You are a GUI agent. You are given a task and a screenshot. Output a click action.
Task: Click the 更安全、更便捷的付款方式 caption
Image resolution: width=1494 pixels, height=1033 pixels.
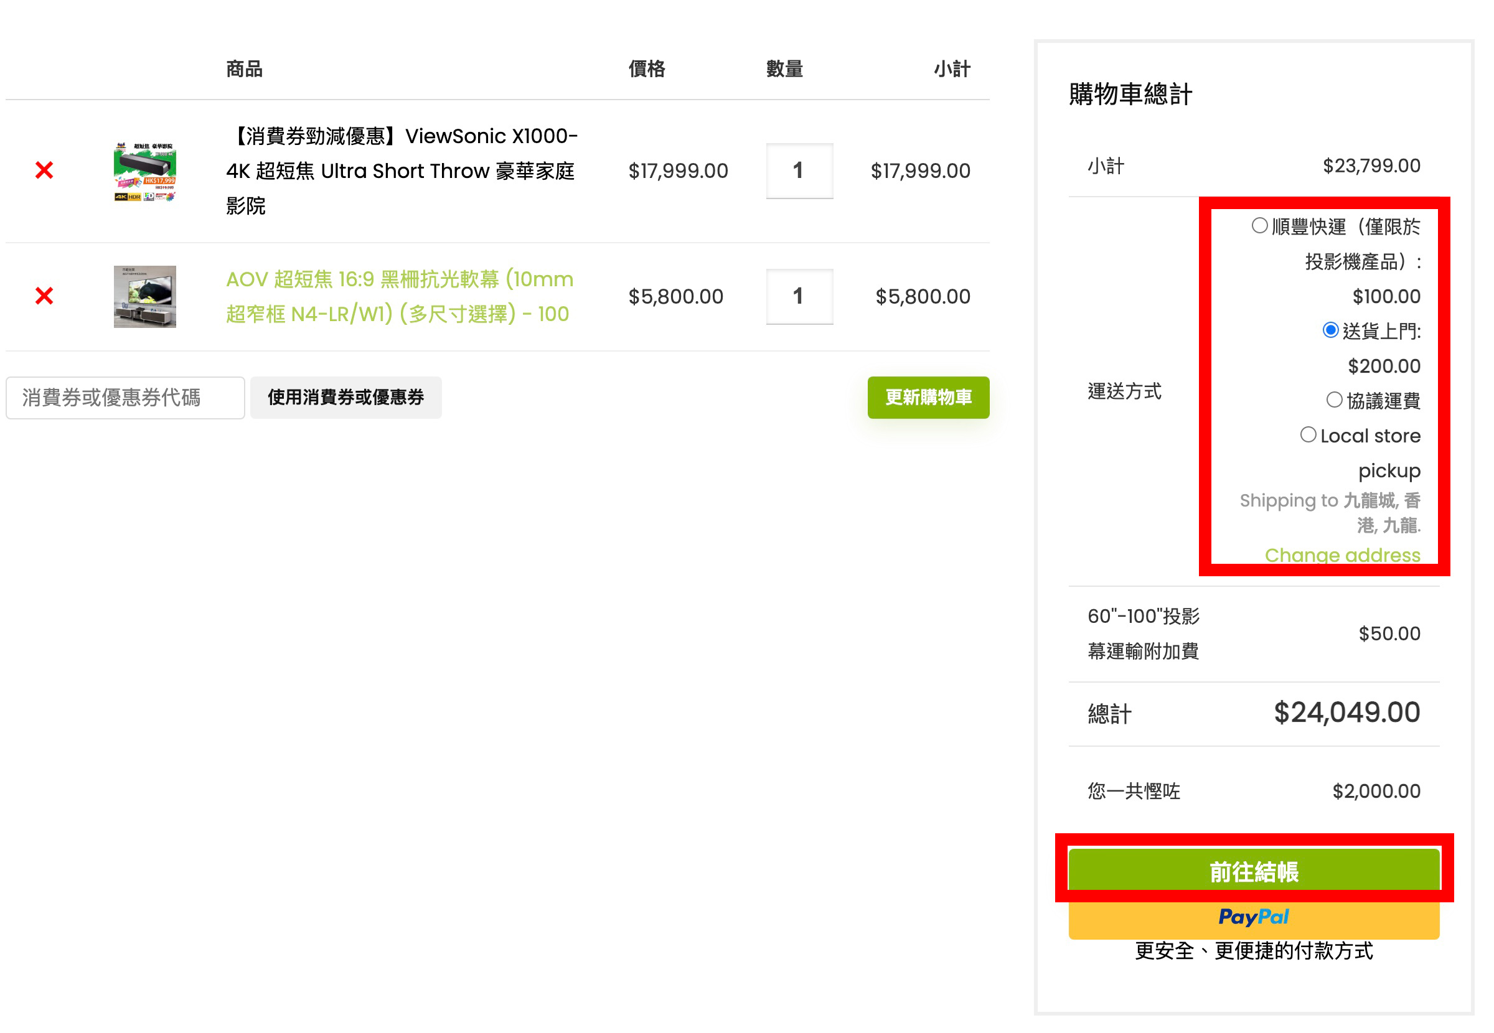[x=1254, y=951]
